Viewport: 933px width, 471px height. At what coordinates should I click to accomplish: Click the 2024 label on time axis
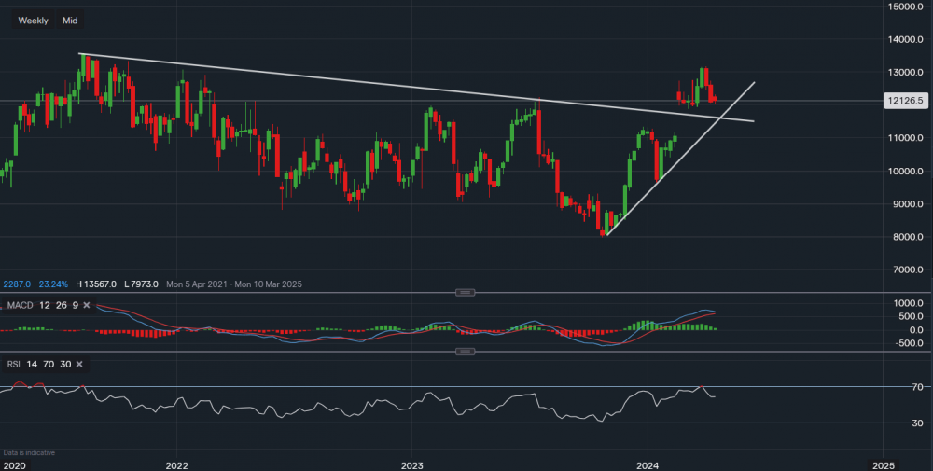(x=648, y=464)
